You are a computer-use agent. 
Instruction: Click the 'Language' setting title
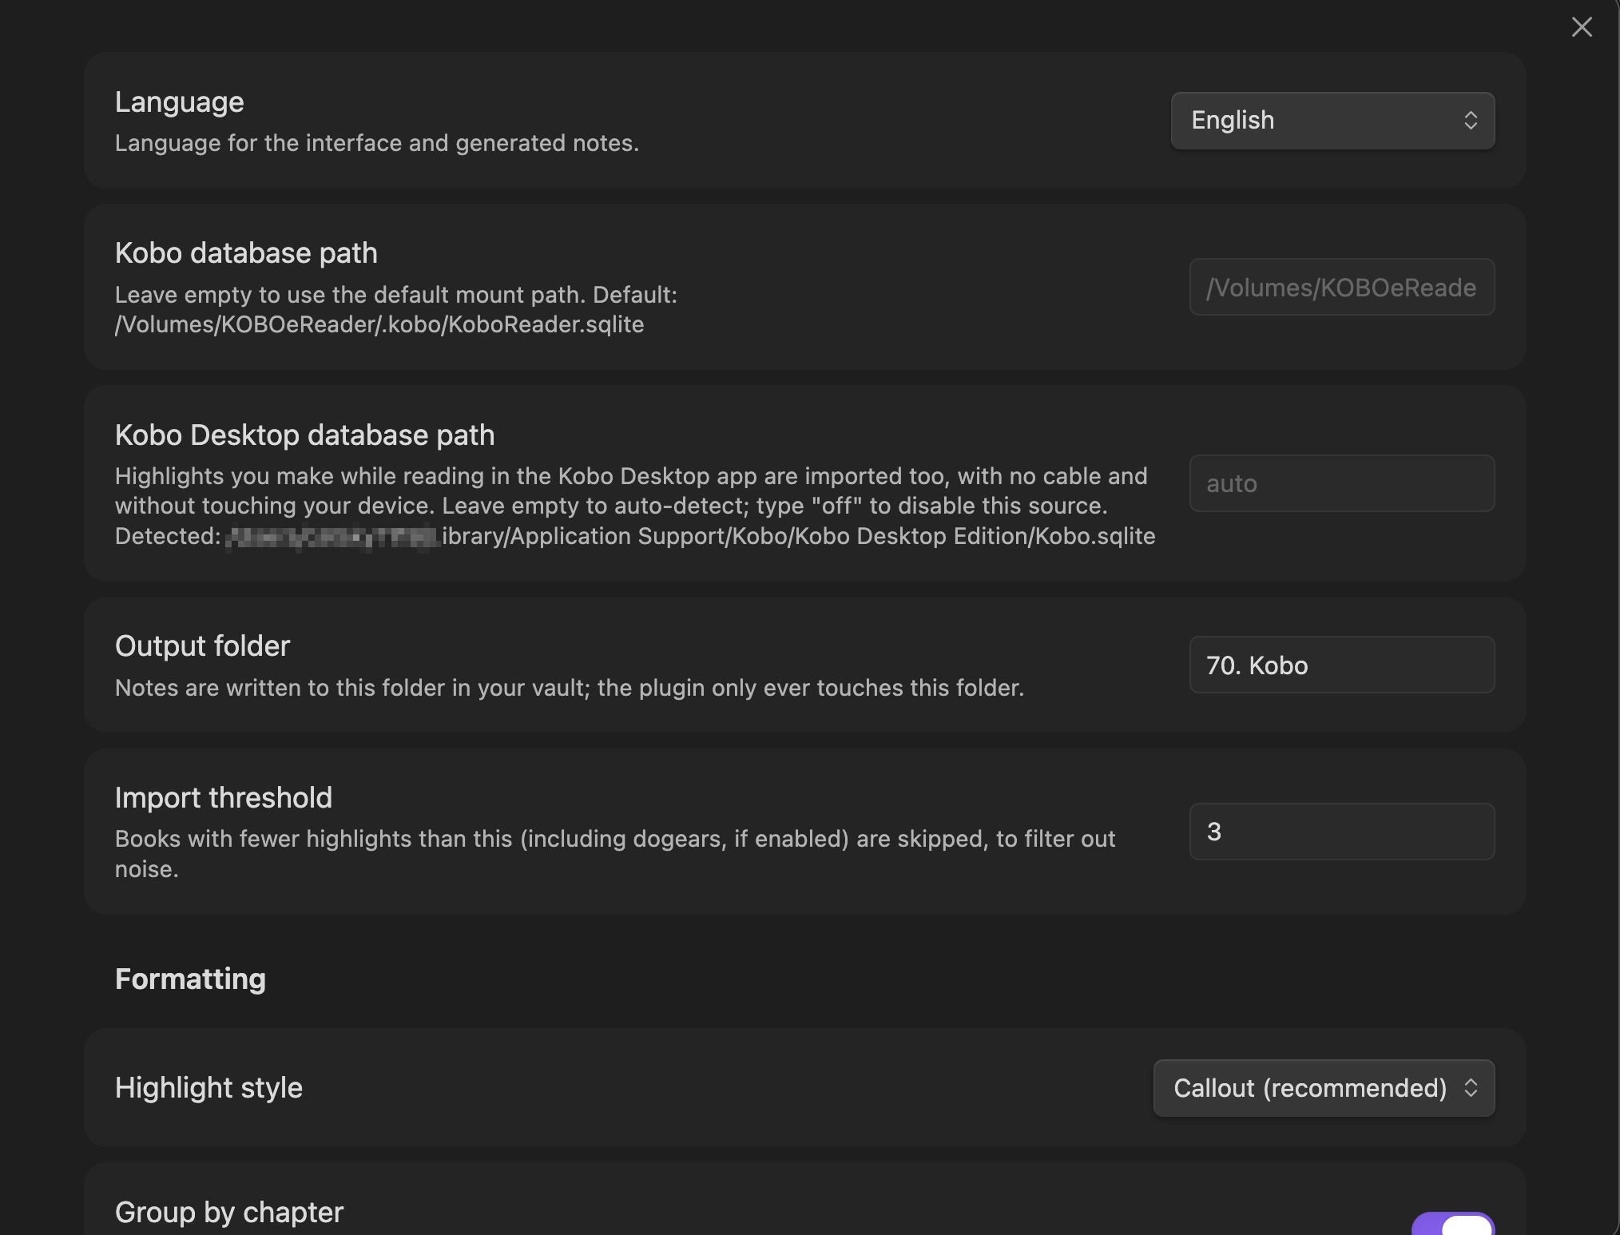(x=180, y=102)
